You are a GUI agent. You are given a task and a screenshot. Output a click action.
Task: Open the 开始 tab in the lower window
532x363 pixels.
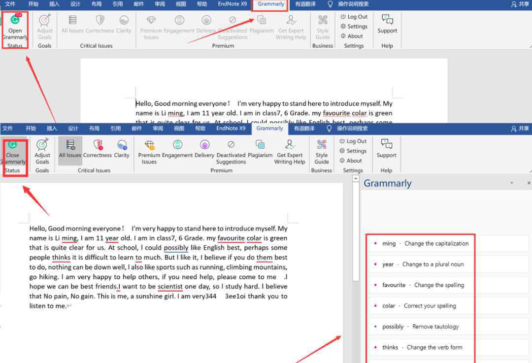31,128
